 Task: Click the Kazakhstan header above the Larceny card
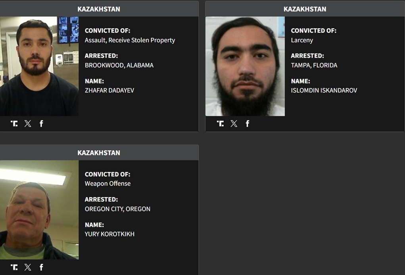[305, 9]
